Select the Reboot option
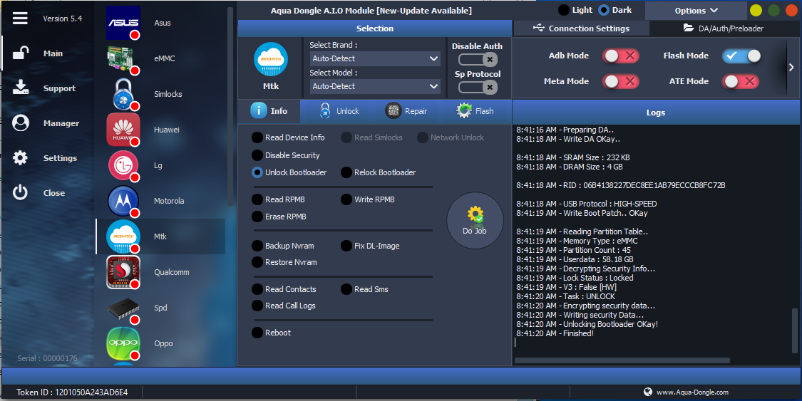Viewport: 802px width, 401px height. [x=271, y=333]
